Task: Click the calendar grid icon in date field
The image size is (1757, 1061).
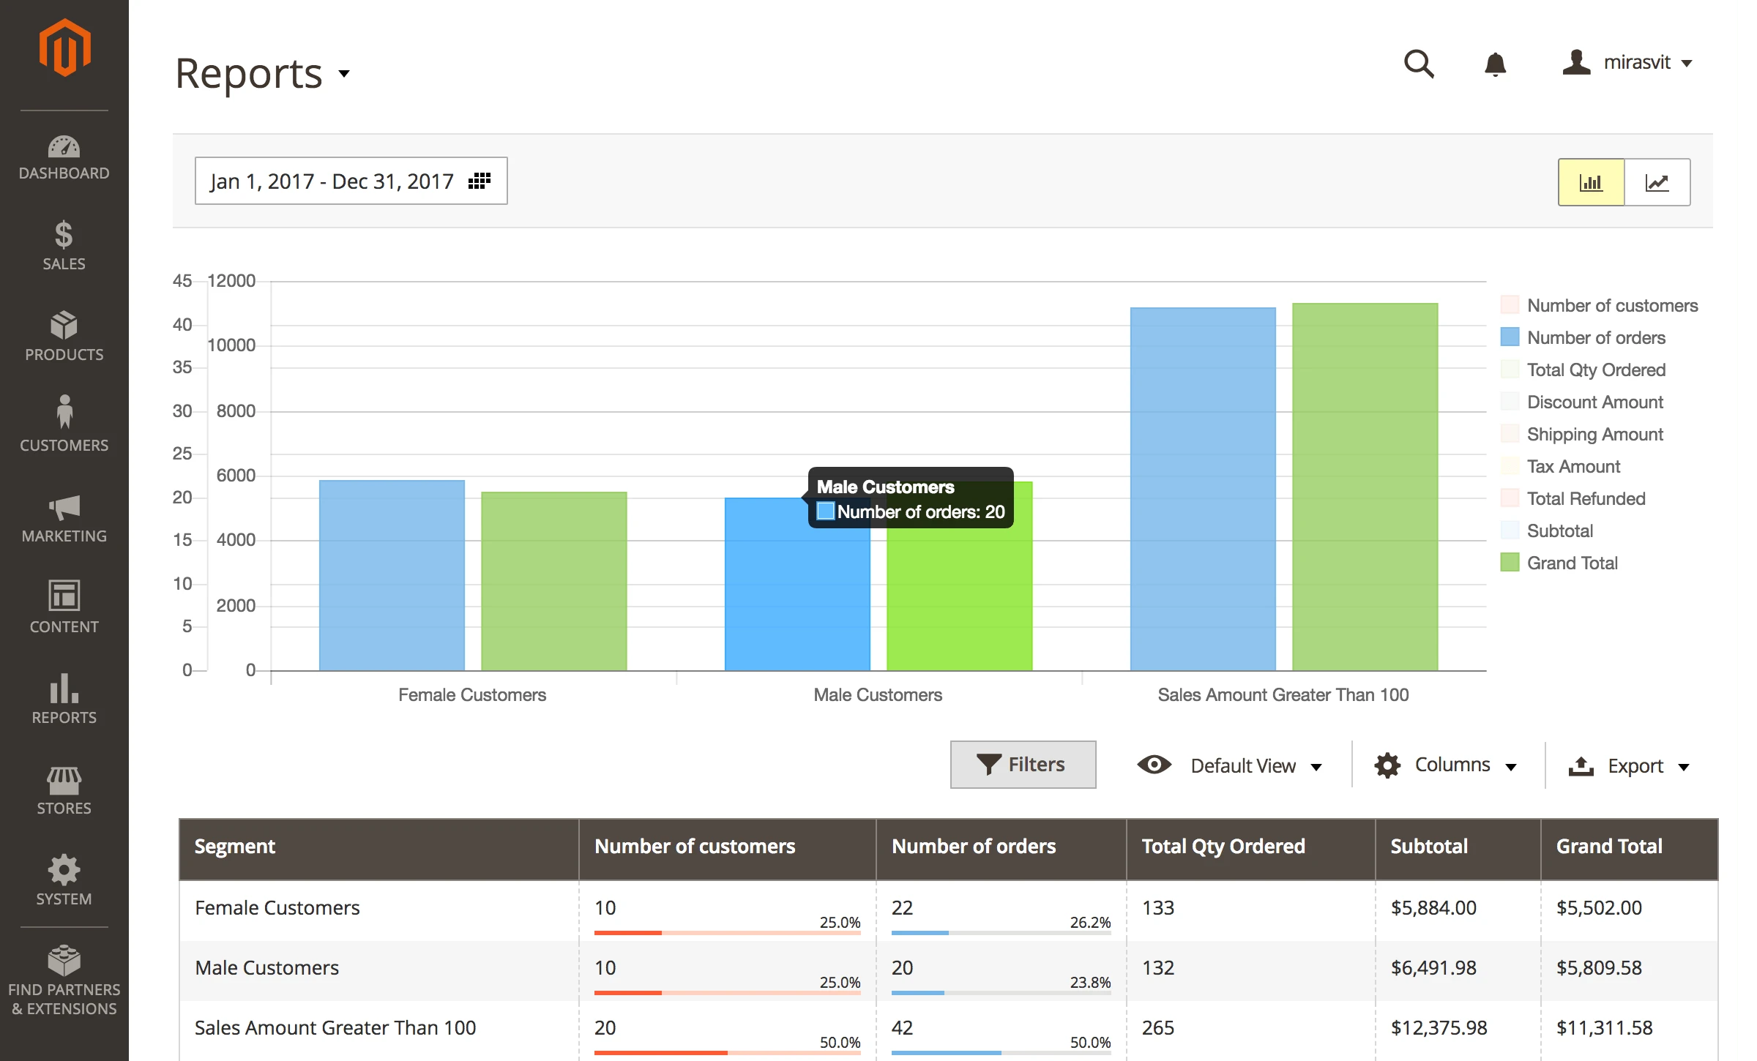Action: click(x=480, y=181)
